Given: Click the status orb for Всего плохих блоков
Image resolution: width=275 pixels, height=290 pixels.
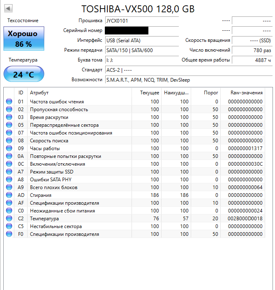Looking at the screenshot, I should tap(9, 187).
